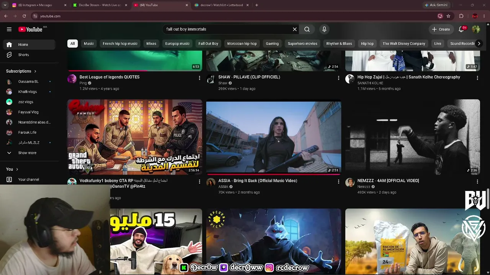Open more options for Hip Hop Zajal video
Viewport: 490px width, 275px height.
click(x=477, y=78)
